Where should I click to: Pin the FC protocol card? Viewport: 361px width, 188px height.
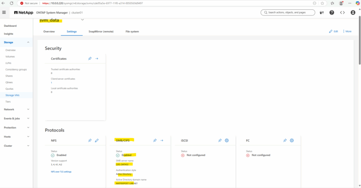point(285,141)
